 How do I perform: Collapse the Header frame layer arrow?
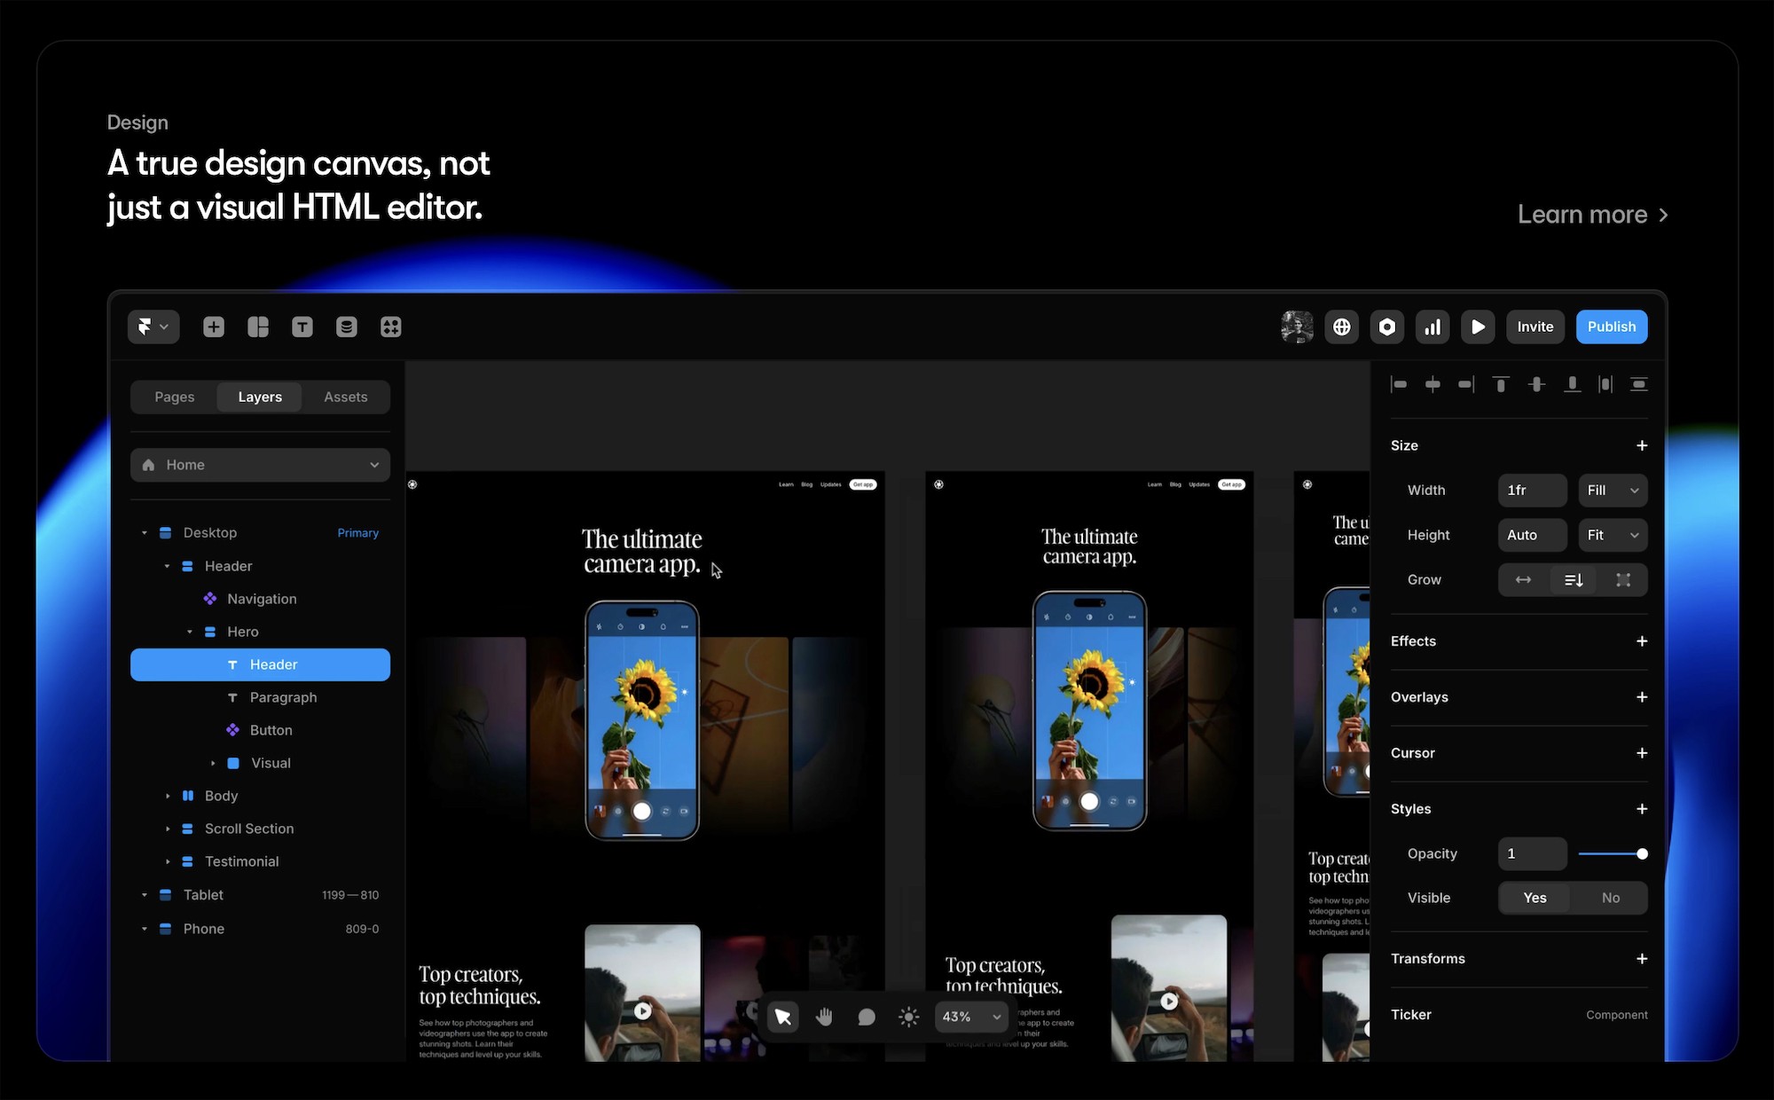(167, 566)
